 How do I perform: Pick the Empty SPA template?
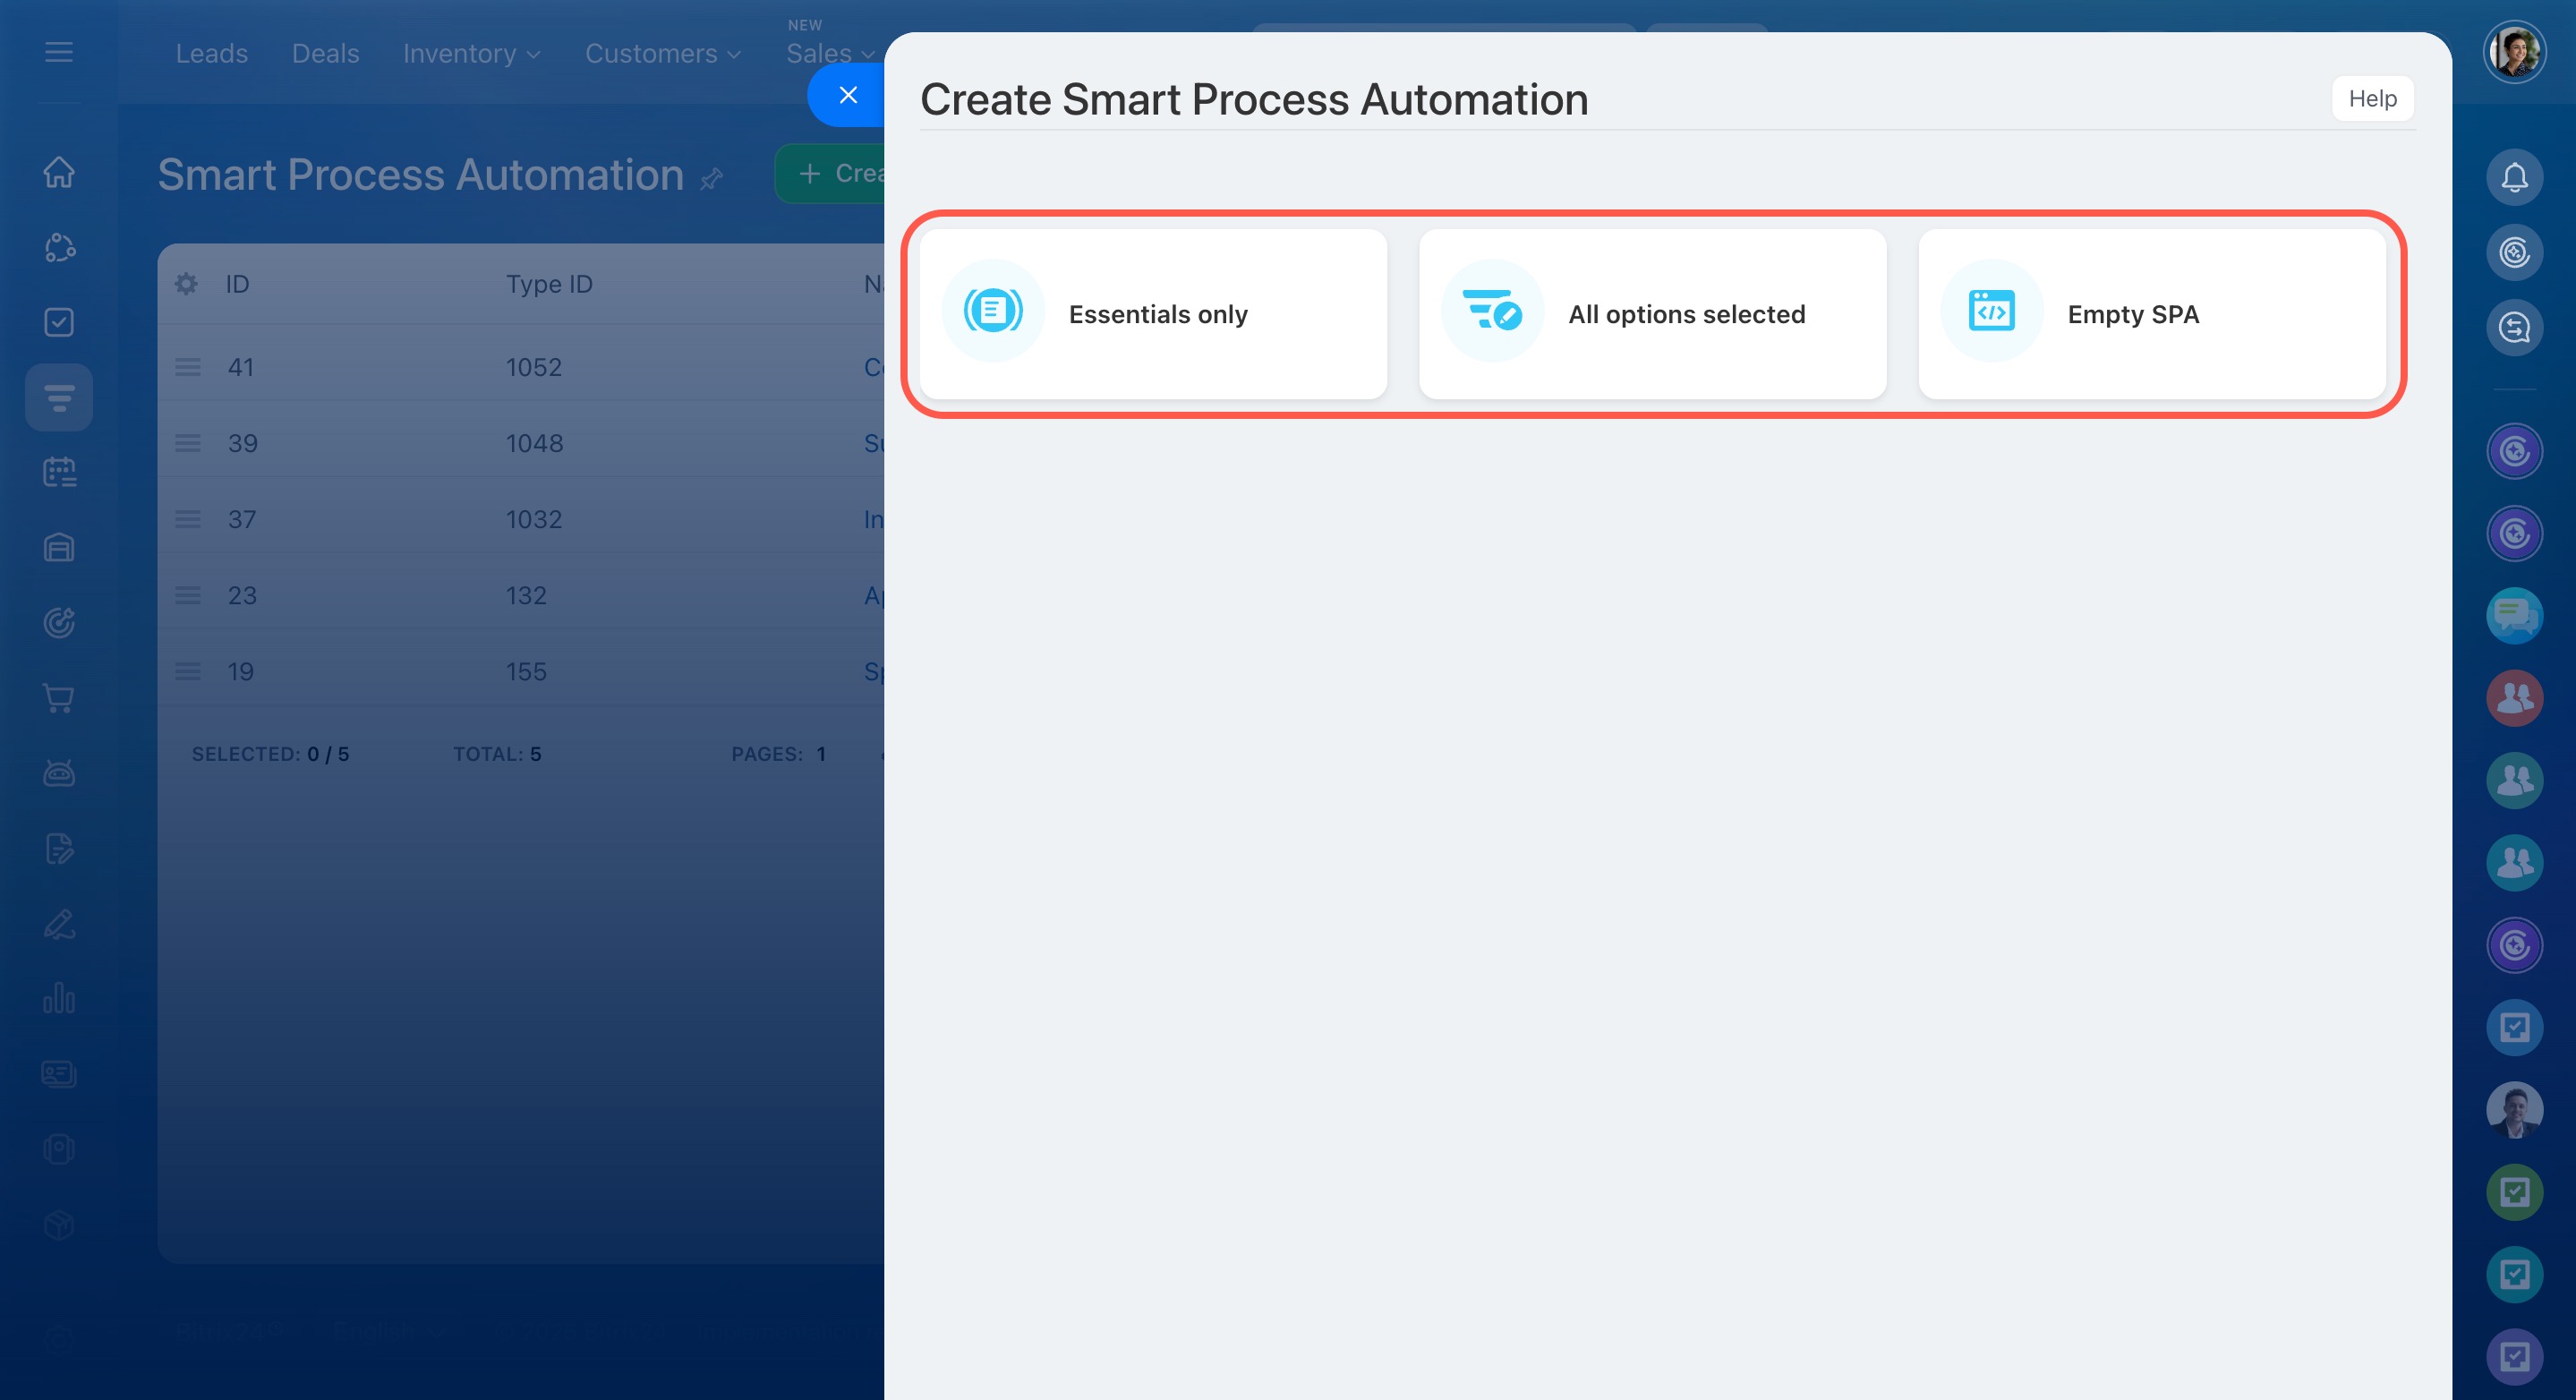(x=2151, y=314)
